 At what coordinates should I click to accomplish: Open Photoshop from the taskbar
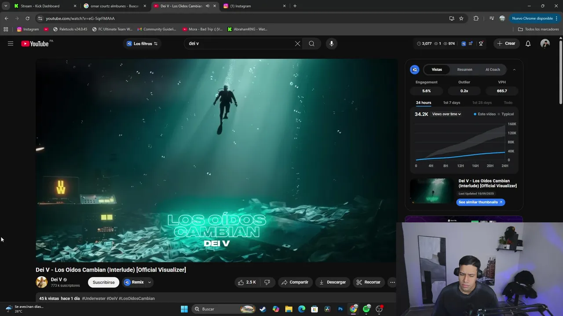click(340, 309)
